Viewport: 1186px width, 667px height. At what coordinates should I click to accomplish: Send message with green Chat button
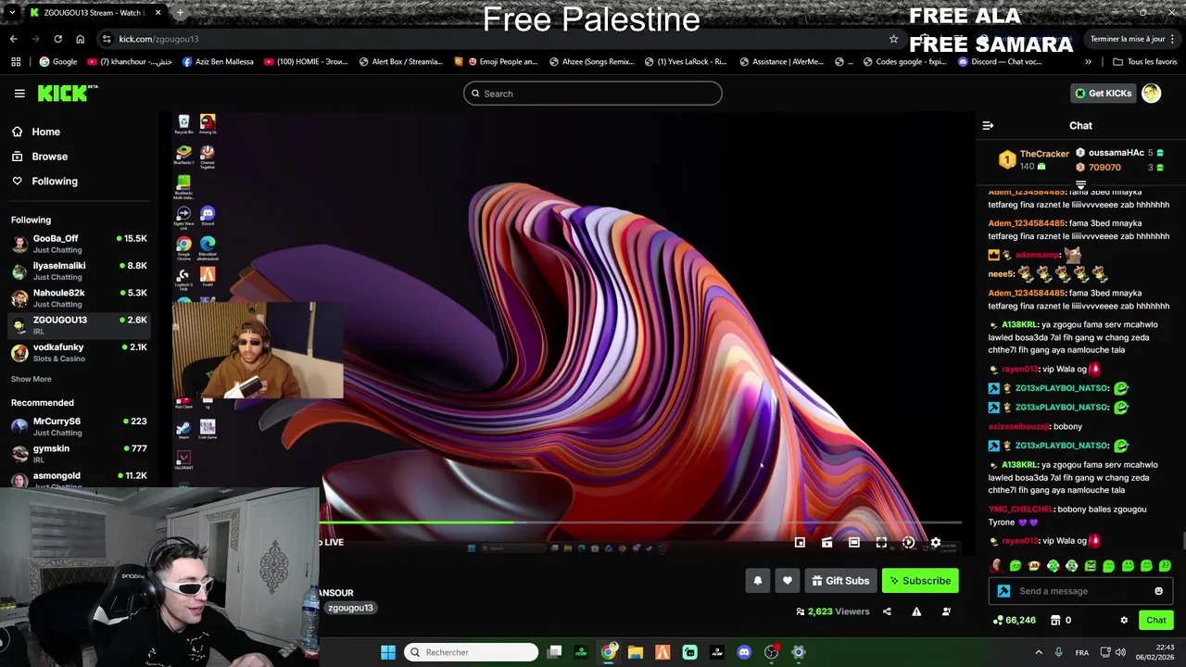[x=1155, y=621]
